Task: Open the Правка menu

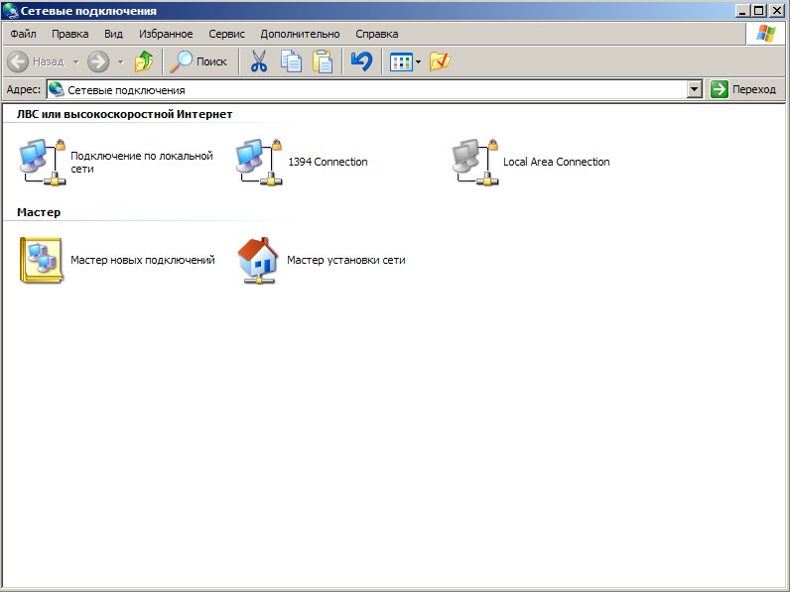Action: [x=70, y=34]
